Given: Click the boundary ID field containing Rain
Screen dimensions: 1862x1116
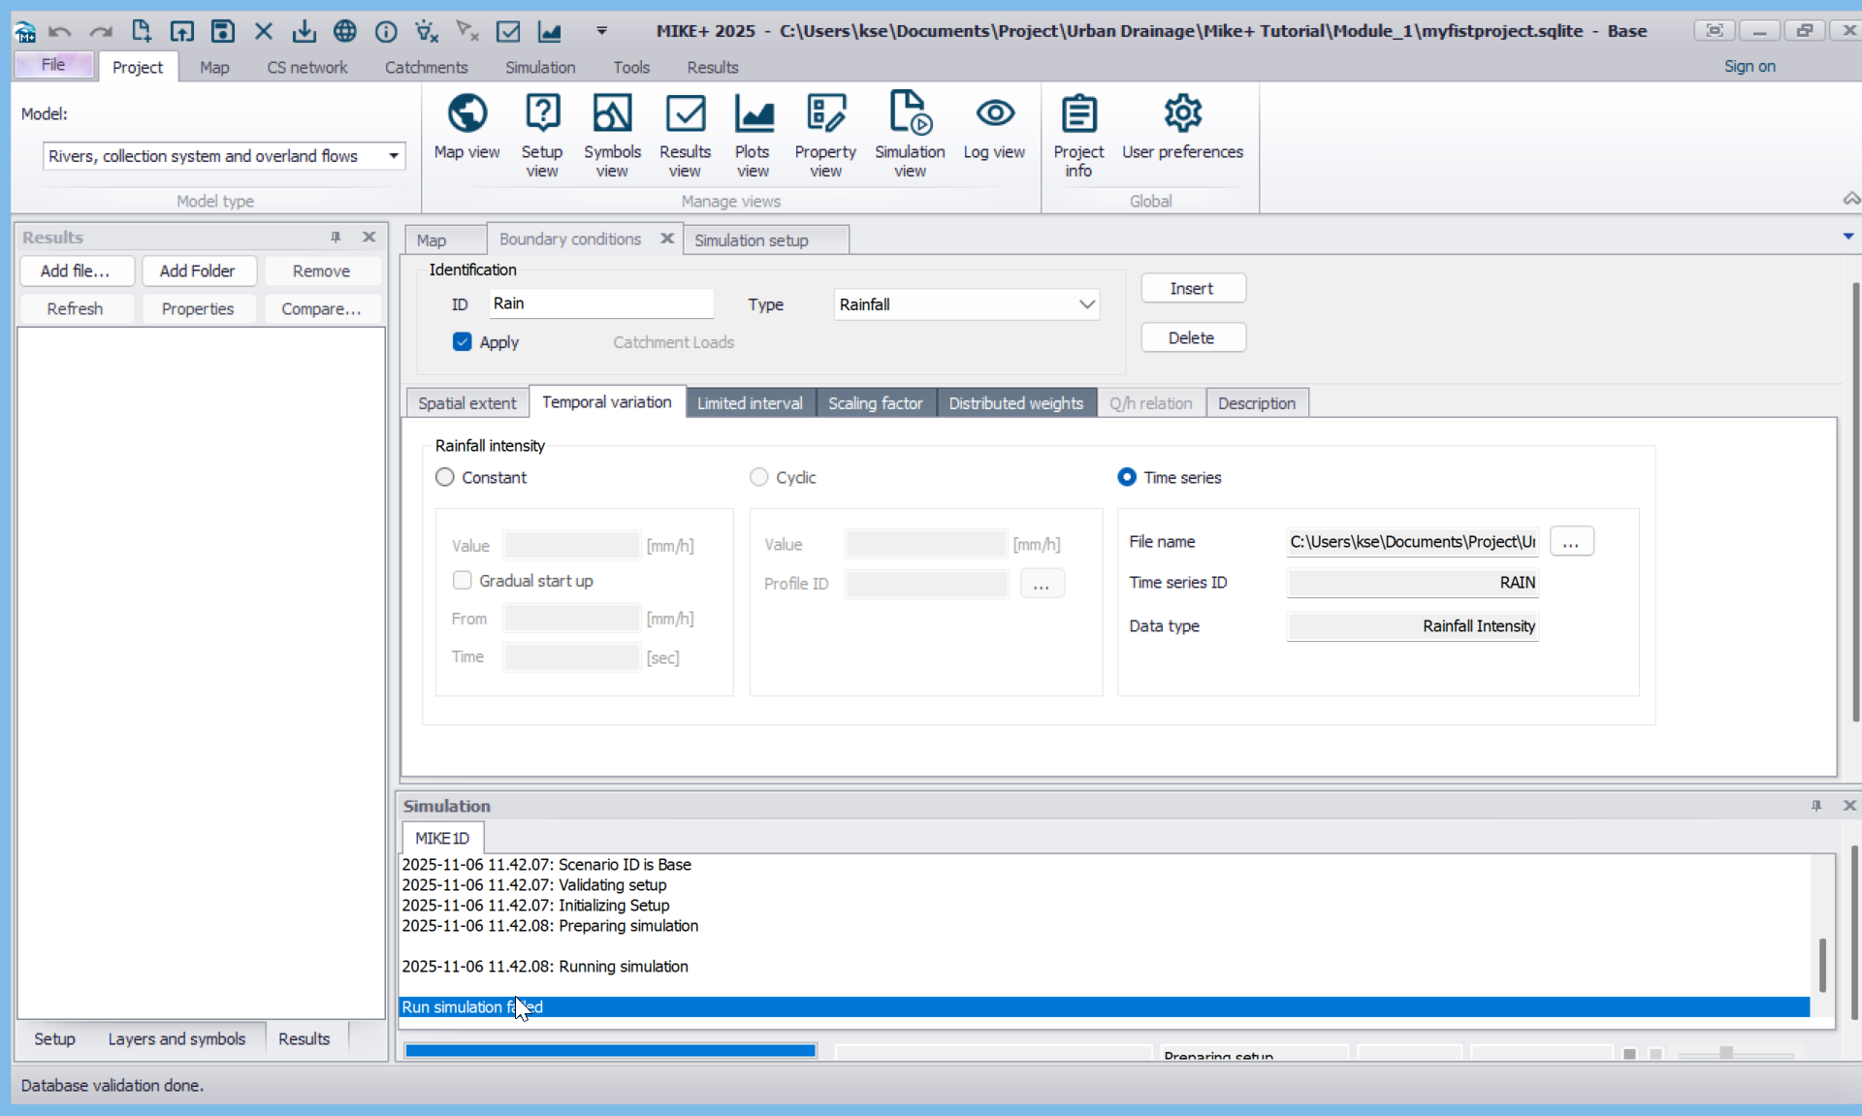Looking at the screenshot, I should (x=601, y=303).
